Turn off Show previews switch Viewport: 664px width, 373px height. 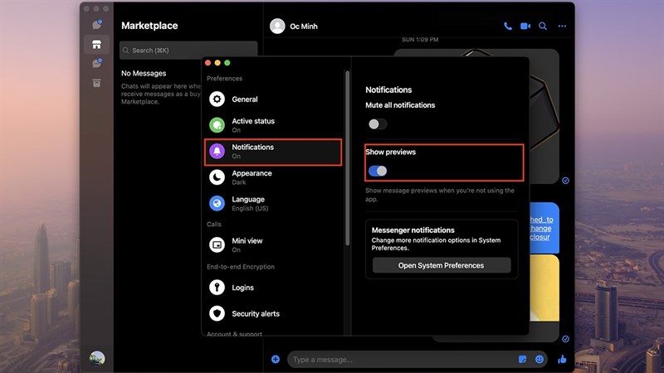point(378,171)
